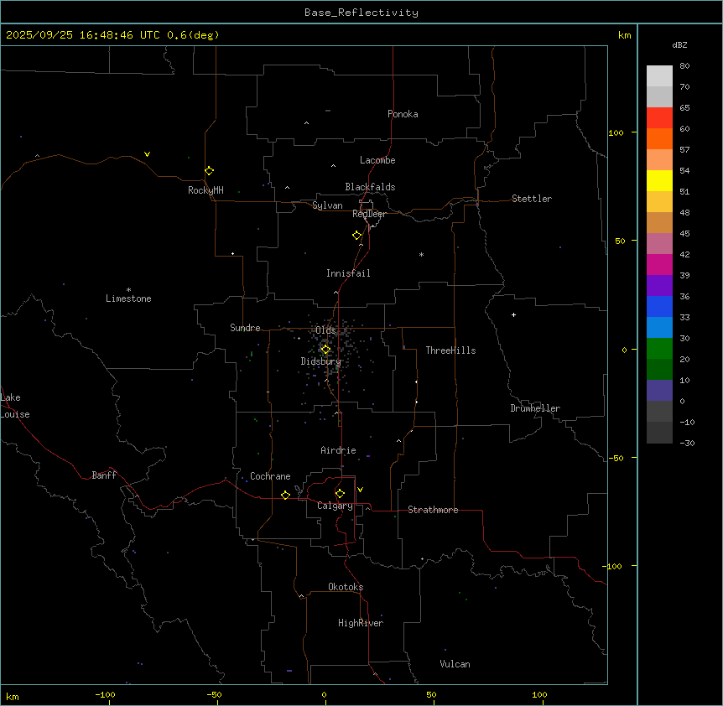Click the Vulcan city label
This screenshot has height=706, width=723.
pyautogui.click(x=455, y=664)
